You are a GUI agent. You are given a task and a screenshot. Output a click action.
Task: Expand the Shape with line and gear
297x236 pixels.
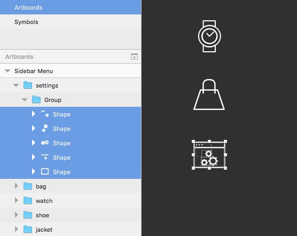tap(34, 157)
